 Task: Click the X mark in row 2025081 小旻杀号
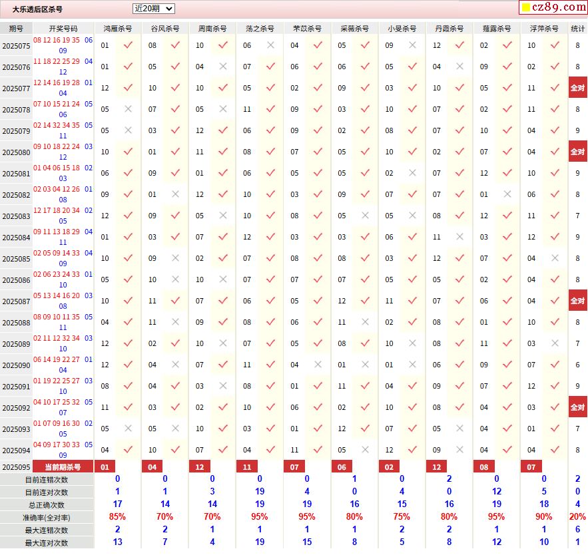point(412,173)
